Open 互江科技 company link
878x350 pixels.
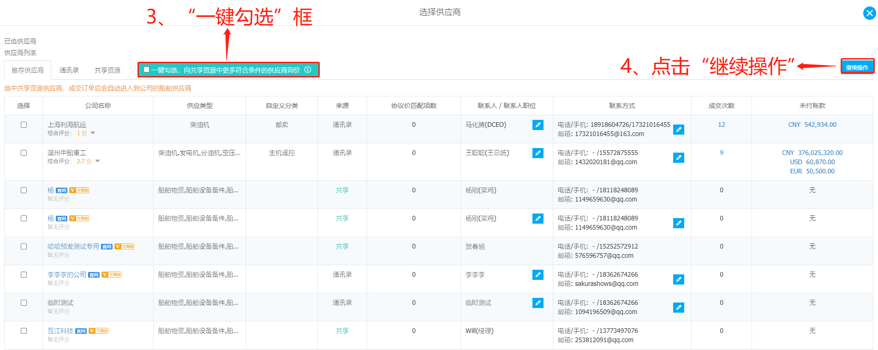pos(60,331)
